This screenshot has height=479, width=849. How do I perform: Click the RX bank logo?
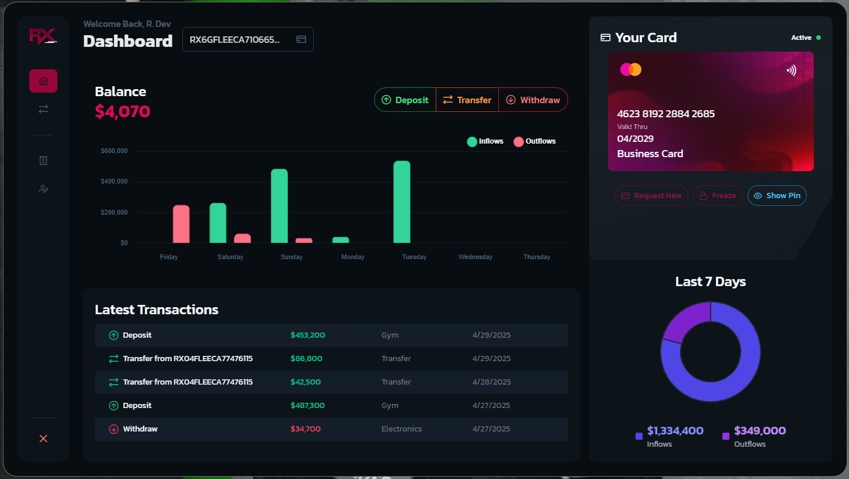click(43, 36)
